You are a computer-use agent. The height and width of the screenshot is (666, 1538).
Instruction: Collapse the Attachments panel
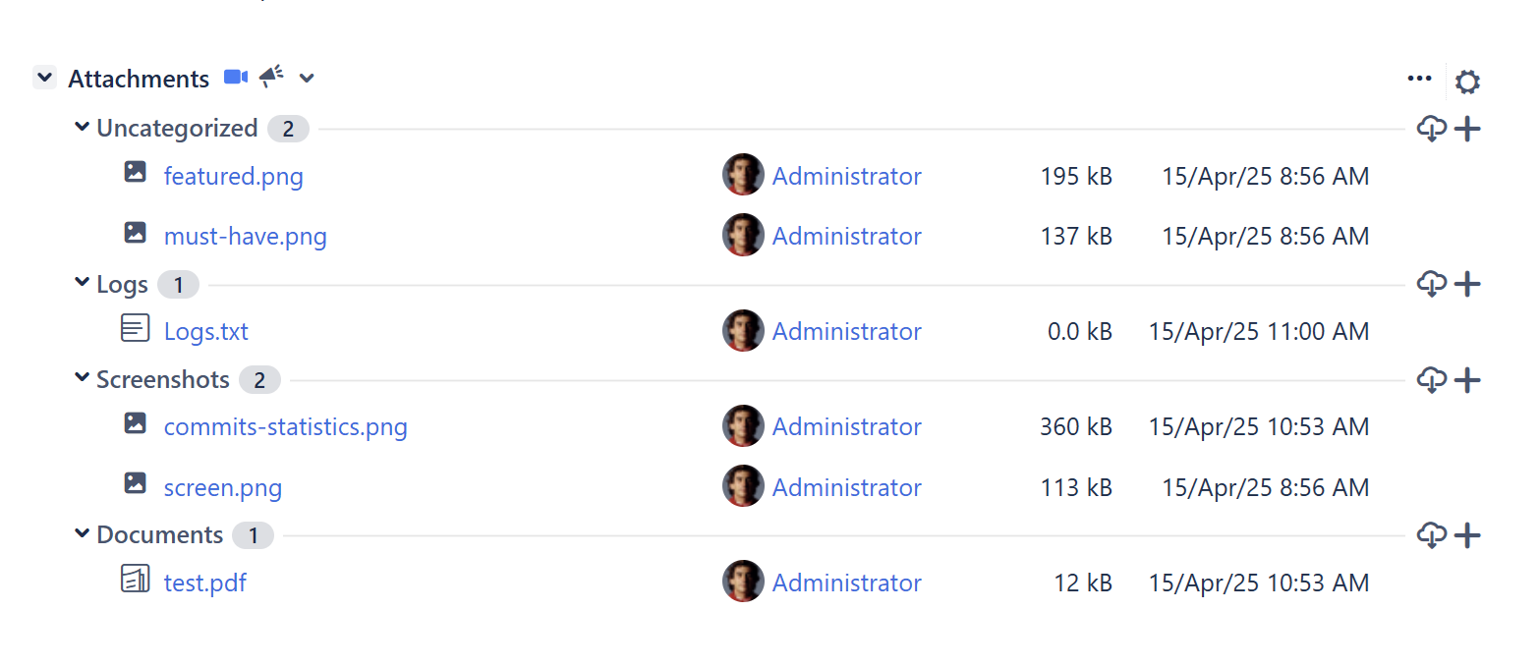tap(44, 78)
